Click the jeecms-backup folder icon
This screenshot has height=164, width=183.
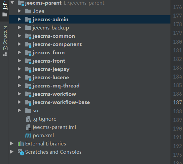[x=28, y=28]
